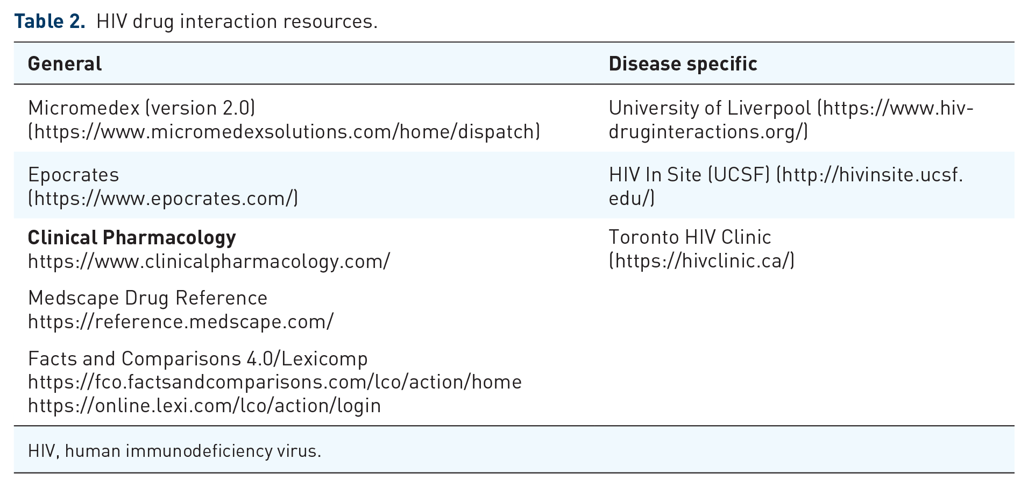Click the bold Clinical Pharmacology heading

point(132,238)
